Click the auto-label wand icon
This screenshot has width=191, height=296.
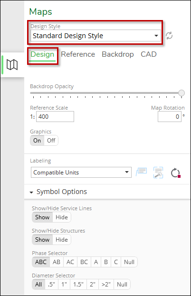[x=158, y=173]
